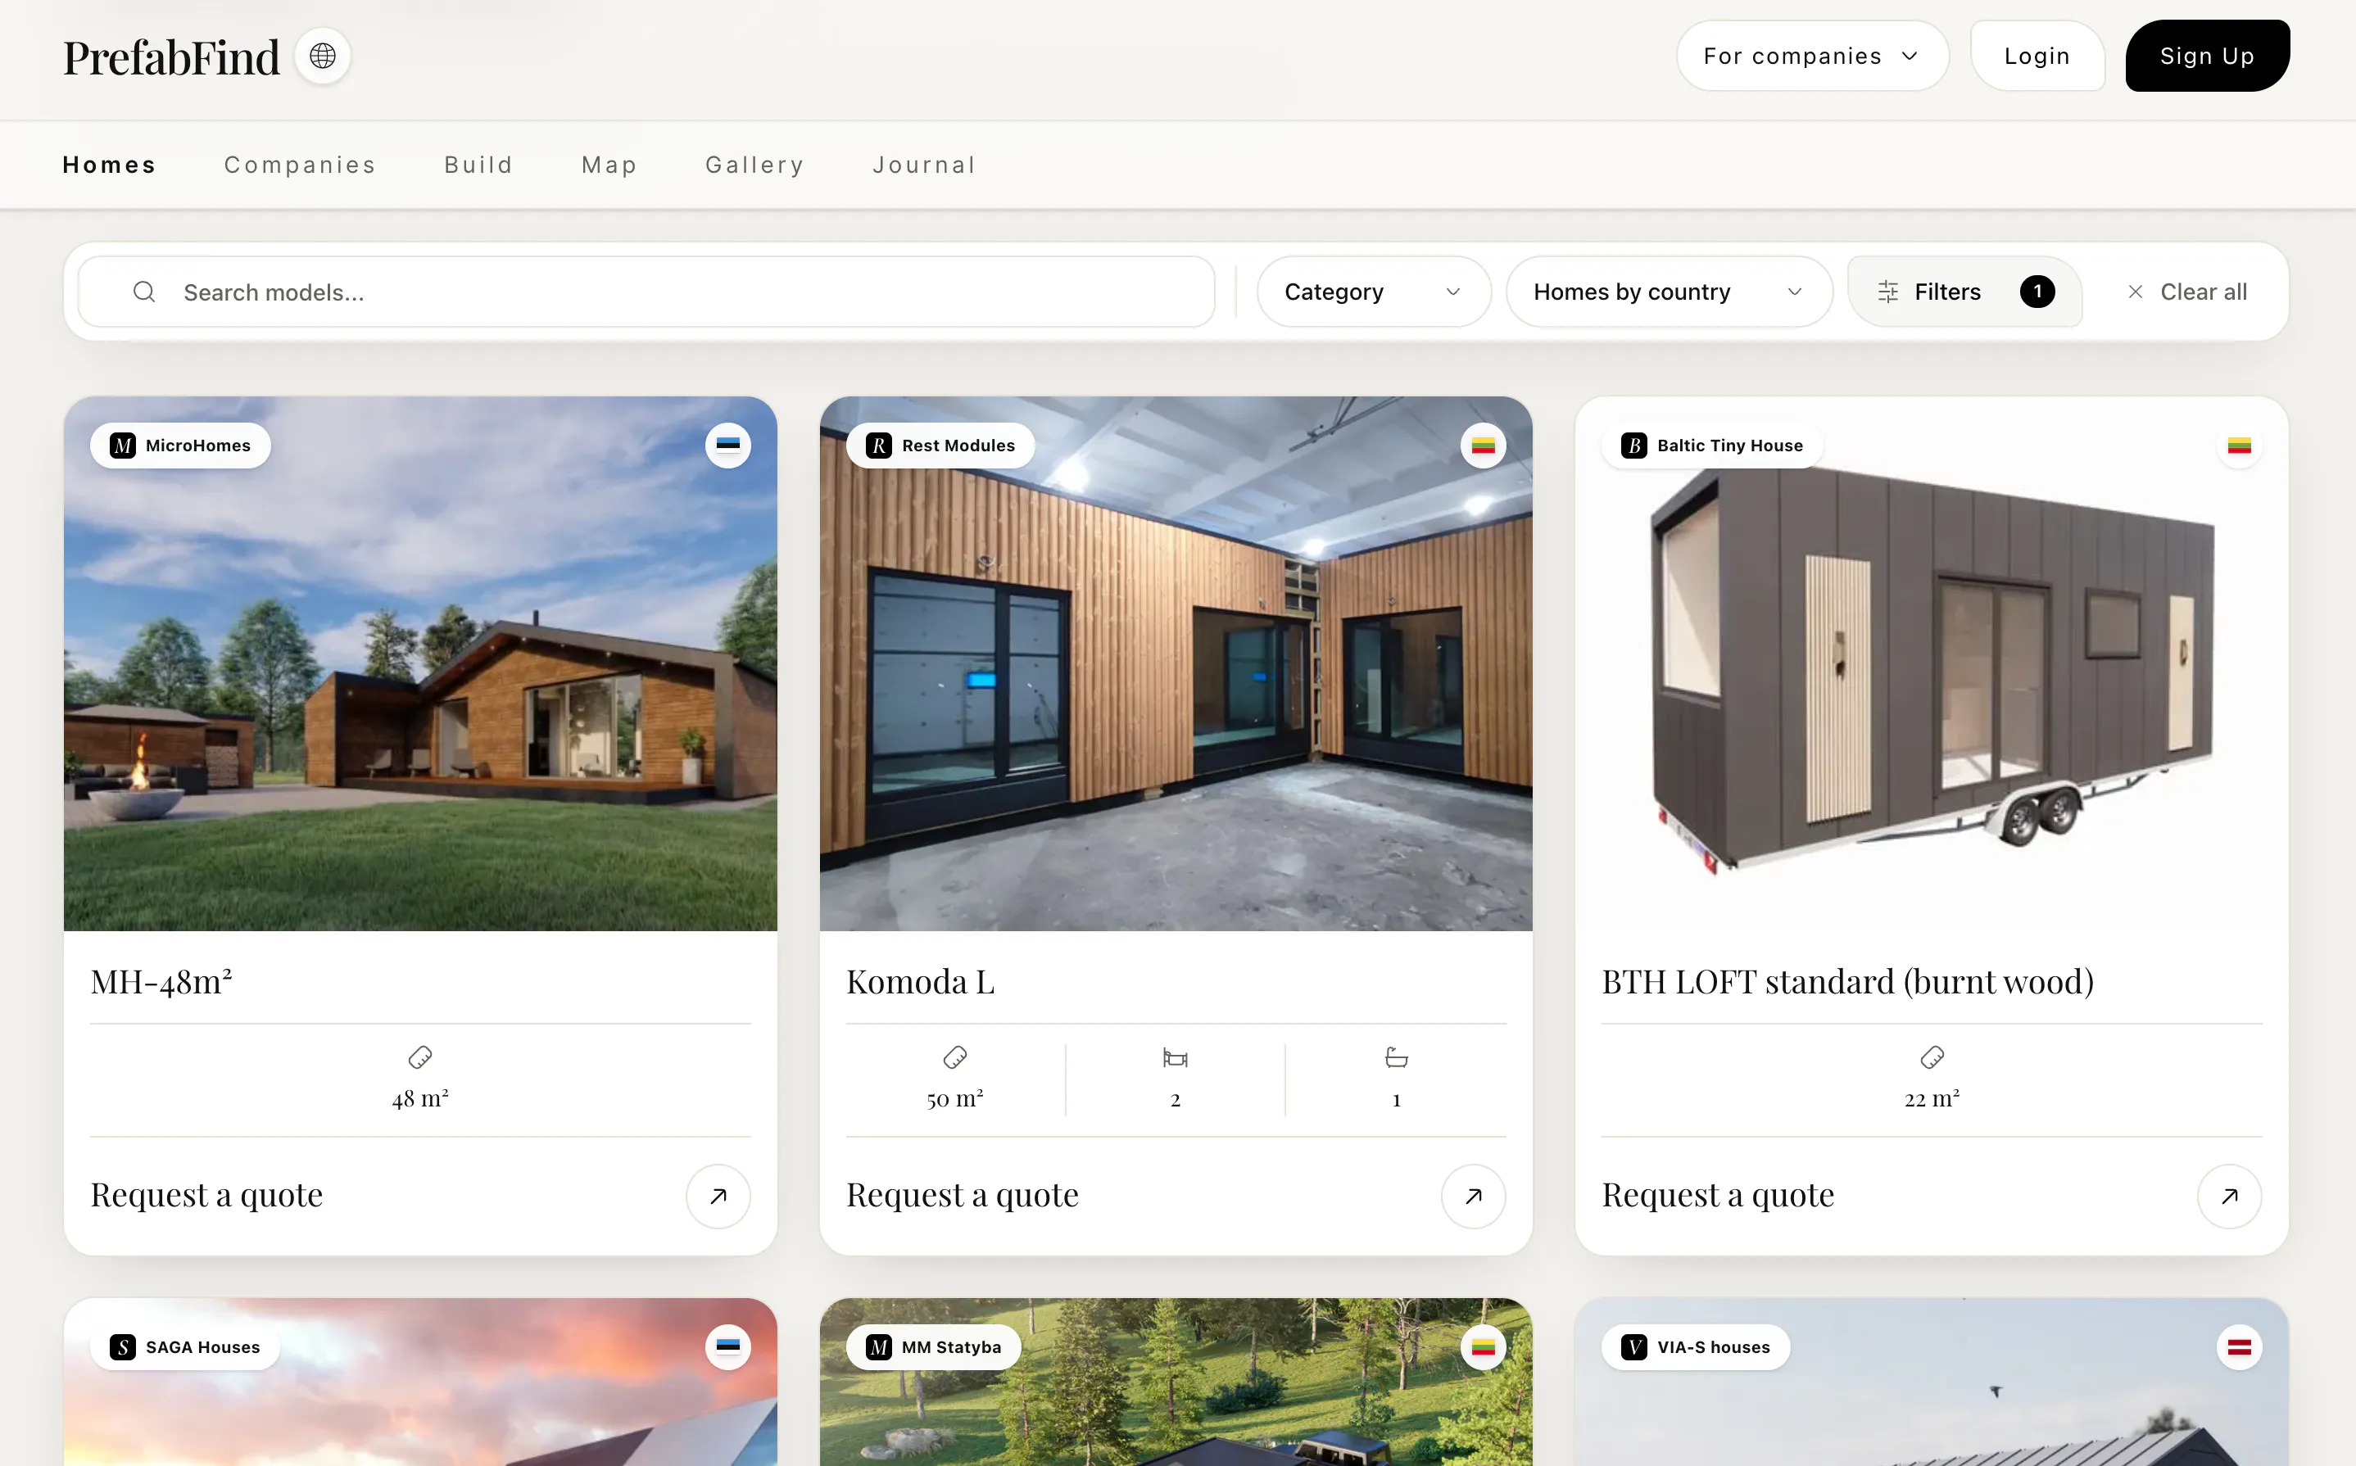Go to PrefabFind home logo
The width and height of the screenshot is (2356, 1466).
[171, 57]
